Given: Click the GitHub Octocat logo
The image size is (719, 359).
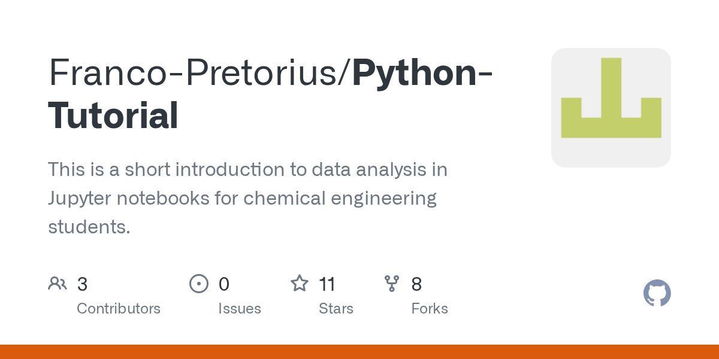Looking at the screenshot, I should point(657,293).
